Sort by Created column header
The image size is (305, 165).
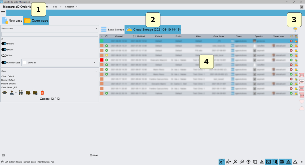[119, 36]
